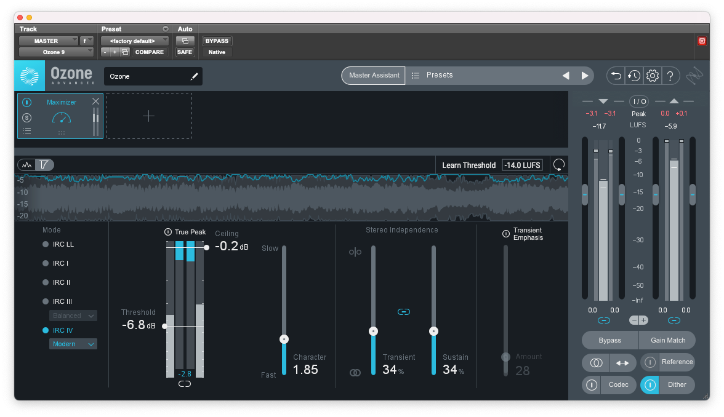Toggle the threshold/ceiling link icon
This screenshot has width=724, height=417.
click(185, 384)
